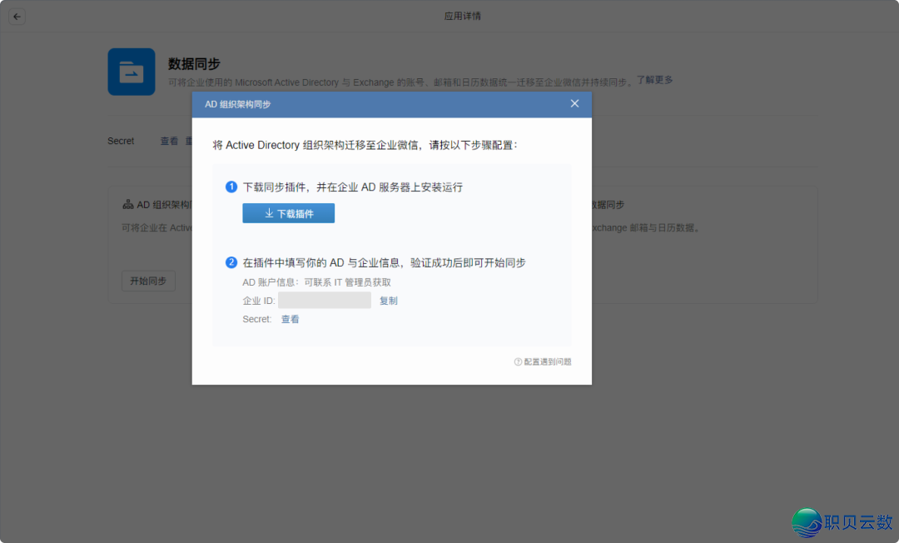Click the question mark icon before 配置遇到问题
The width and height of the screenshot is (899, 543).
(x=518, y=361)
